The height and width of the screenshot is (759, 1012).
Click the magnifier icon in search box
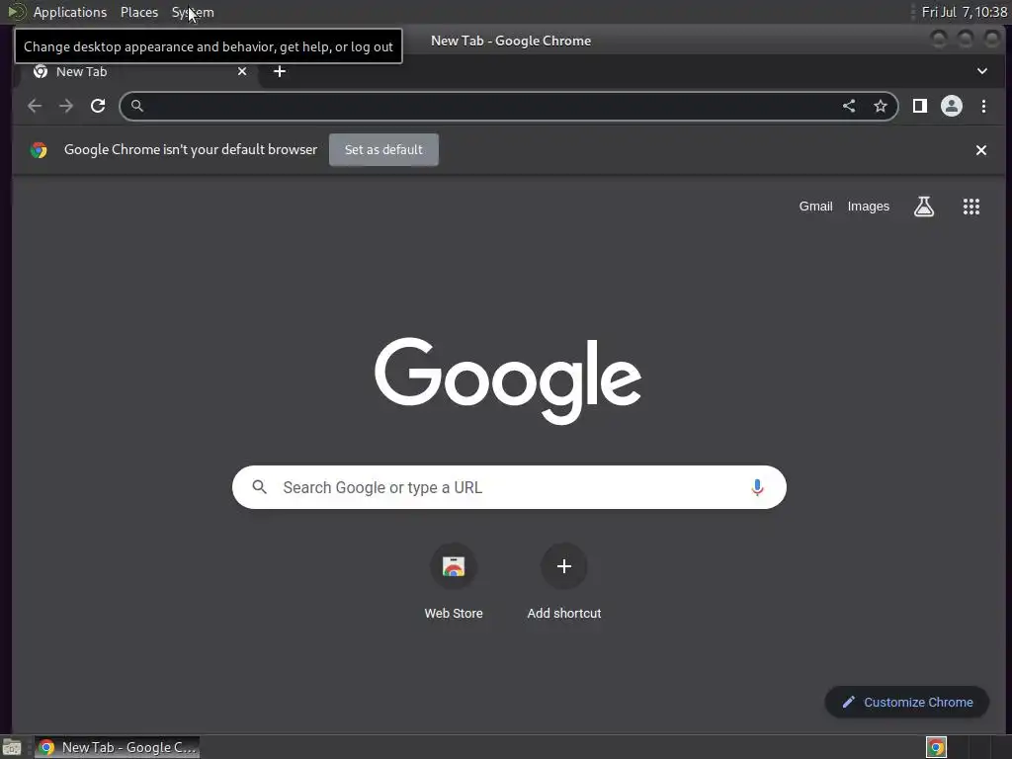pyautogui.click(x=260, y=487)
